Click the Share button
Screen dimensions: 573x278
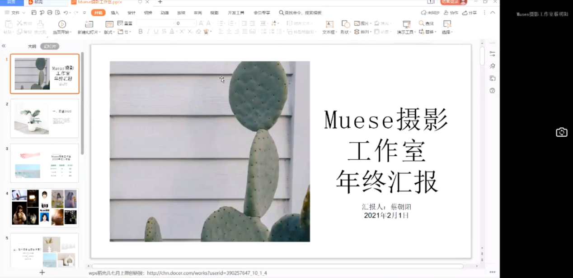coord(470,13)
